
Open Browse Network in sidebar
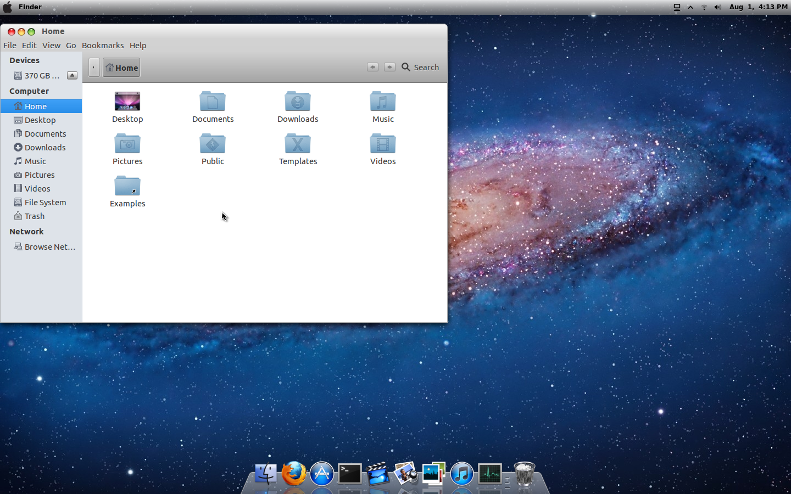pyautogui.click(x=49, y=247)
